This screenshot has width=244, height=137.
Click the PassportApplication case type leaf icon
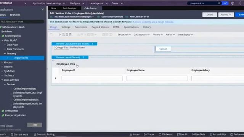coord(3,115)
